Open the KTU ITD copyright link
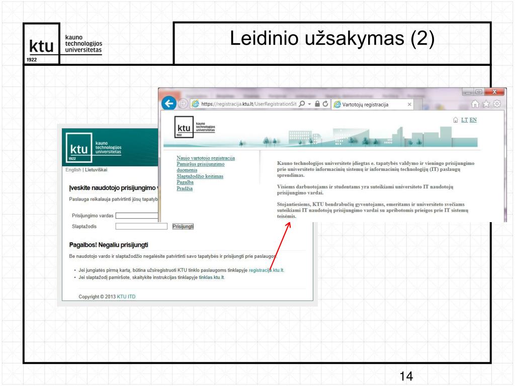The height and width of the screenshot is (386, 515). 126,297
